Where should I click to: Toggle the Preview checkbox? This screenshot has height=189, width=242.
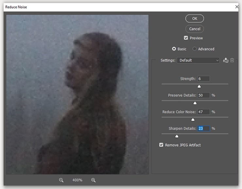click(x=186, y=38)
